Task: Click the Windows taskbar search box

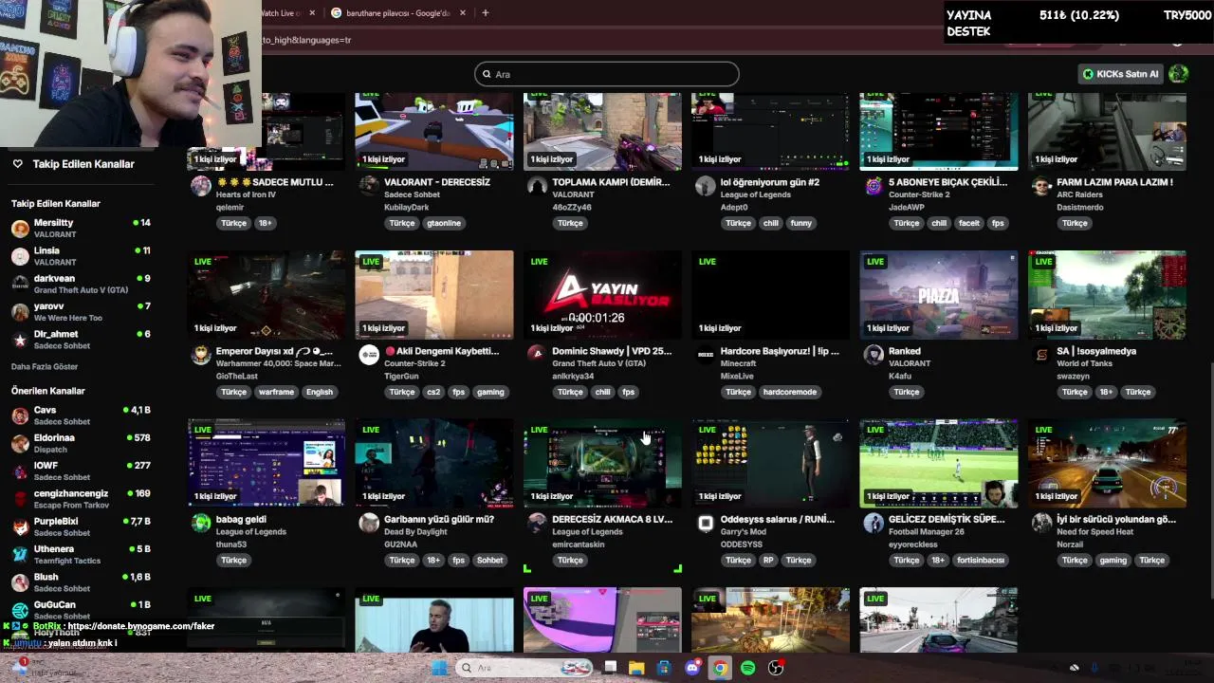Action: pyautogui.click(x=524, y=668)
